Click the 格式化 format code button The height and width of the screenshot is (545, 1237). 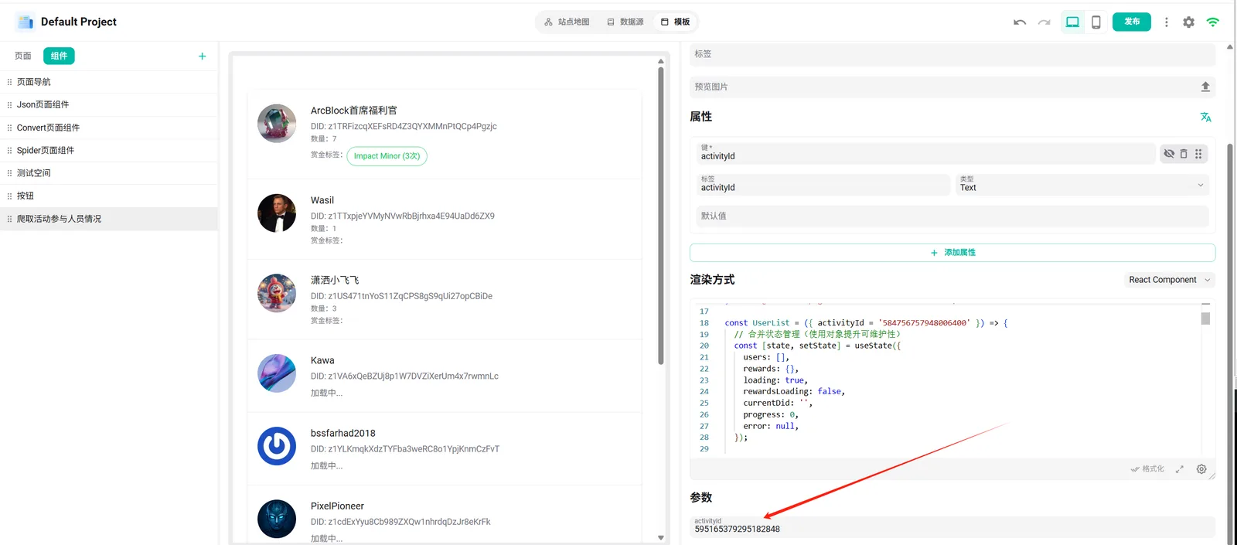tap(1147, 469)
